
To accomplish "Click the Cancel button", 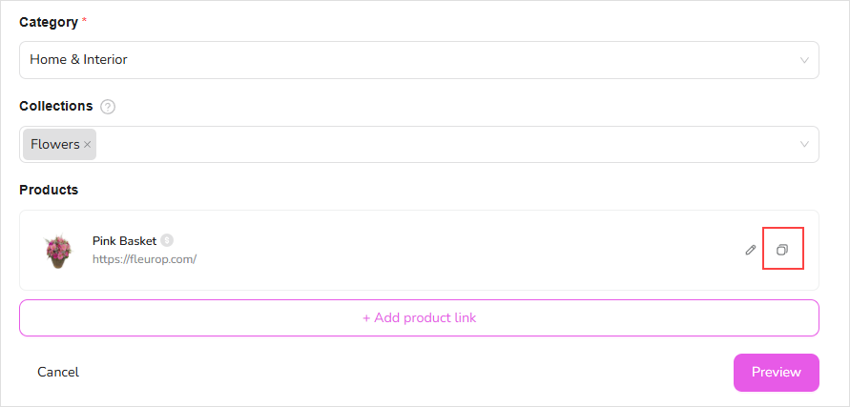I will tap(58, 372).
